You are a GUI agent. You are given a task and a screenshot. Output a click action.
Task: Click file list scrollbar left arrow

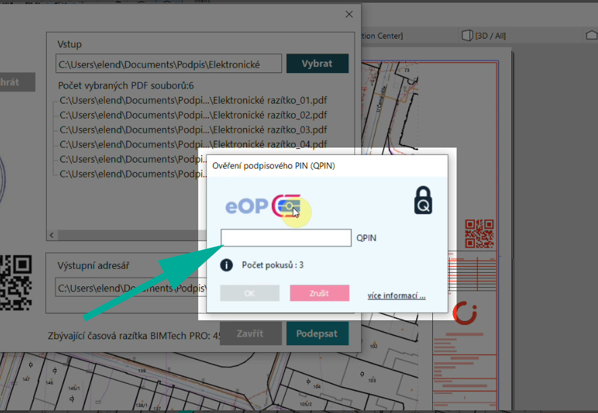(51, 235)
